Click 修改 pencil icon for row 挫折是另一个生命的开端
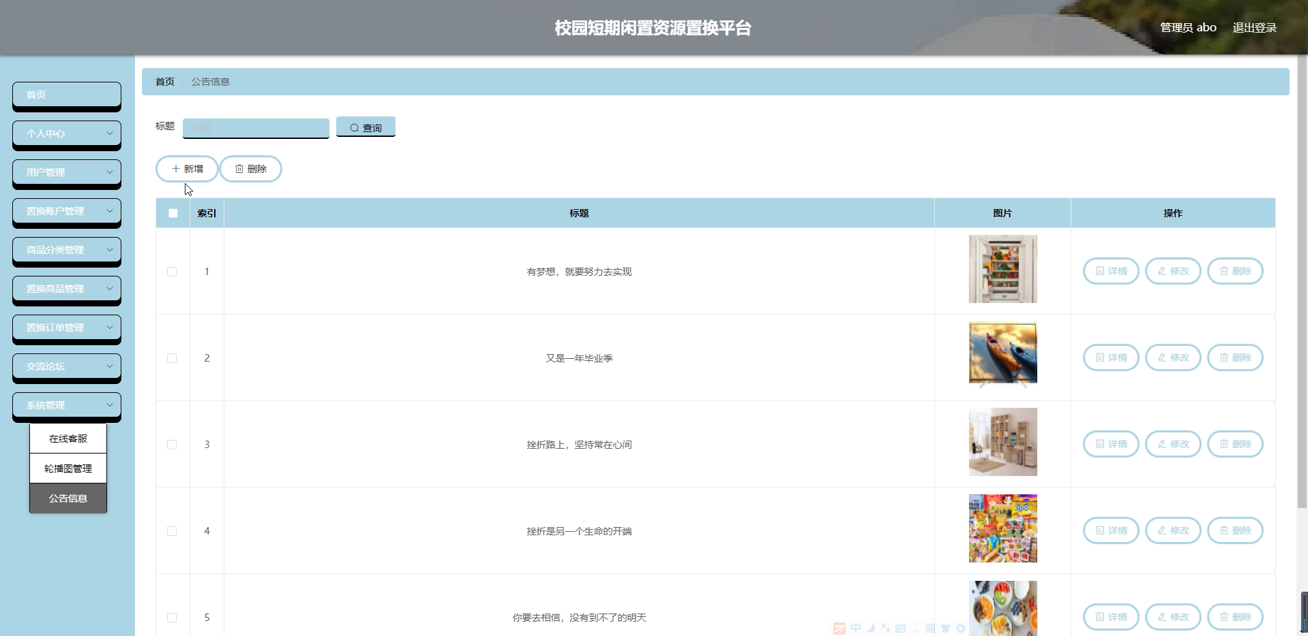 point(1161,530)
